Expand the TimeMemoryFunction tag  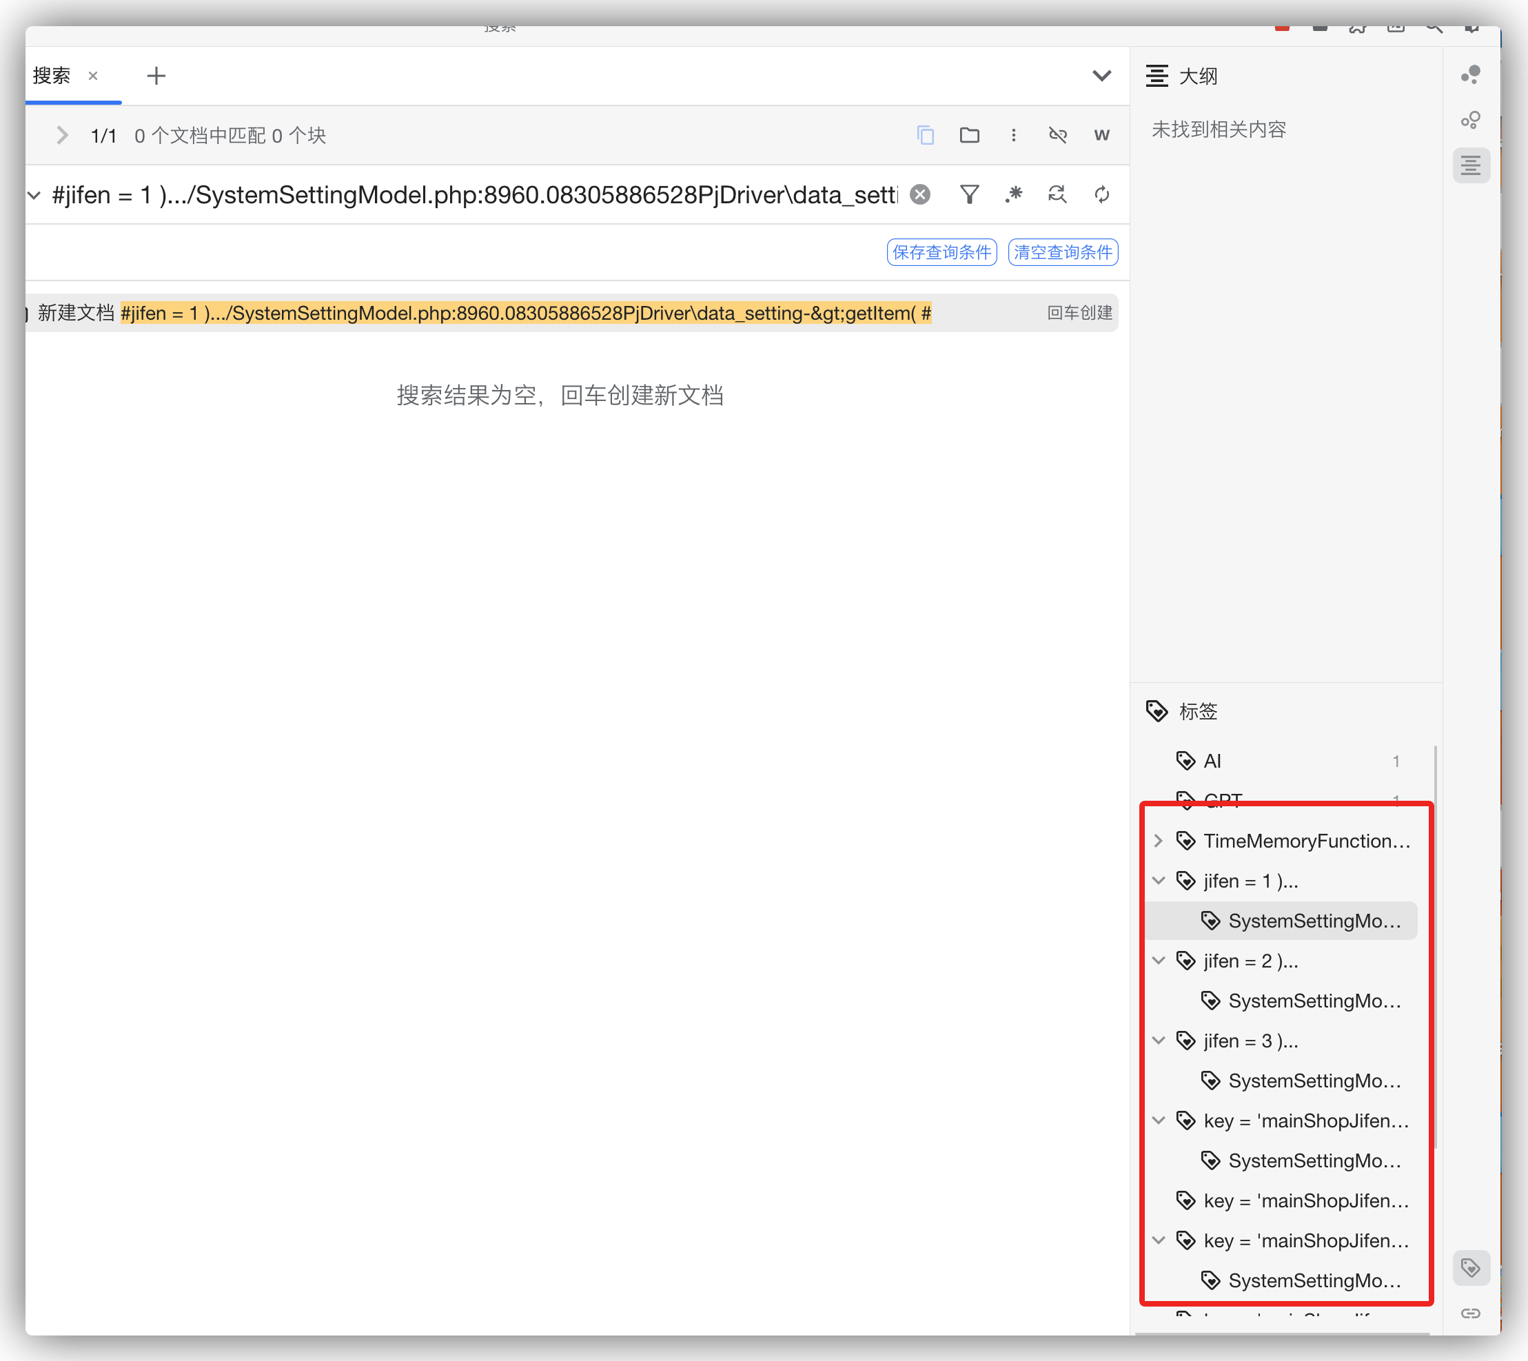point(1159,841)
